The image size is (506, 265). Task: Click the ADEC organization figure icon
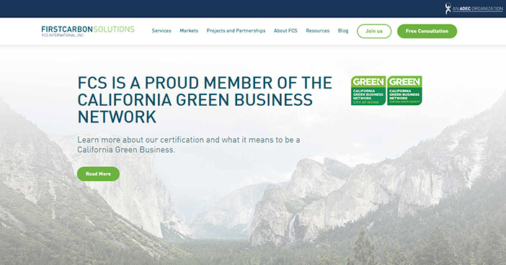pyautogui.click(x=448, y=9)
